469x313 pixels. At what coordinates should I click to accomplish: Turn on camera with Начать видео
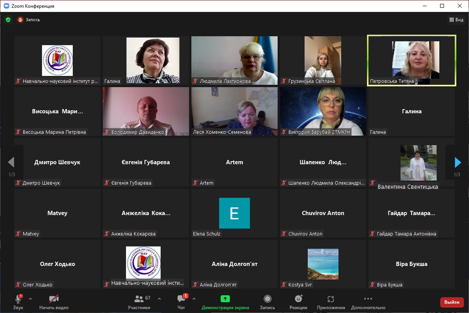(54, 302)
